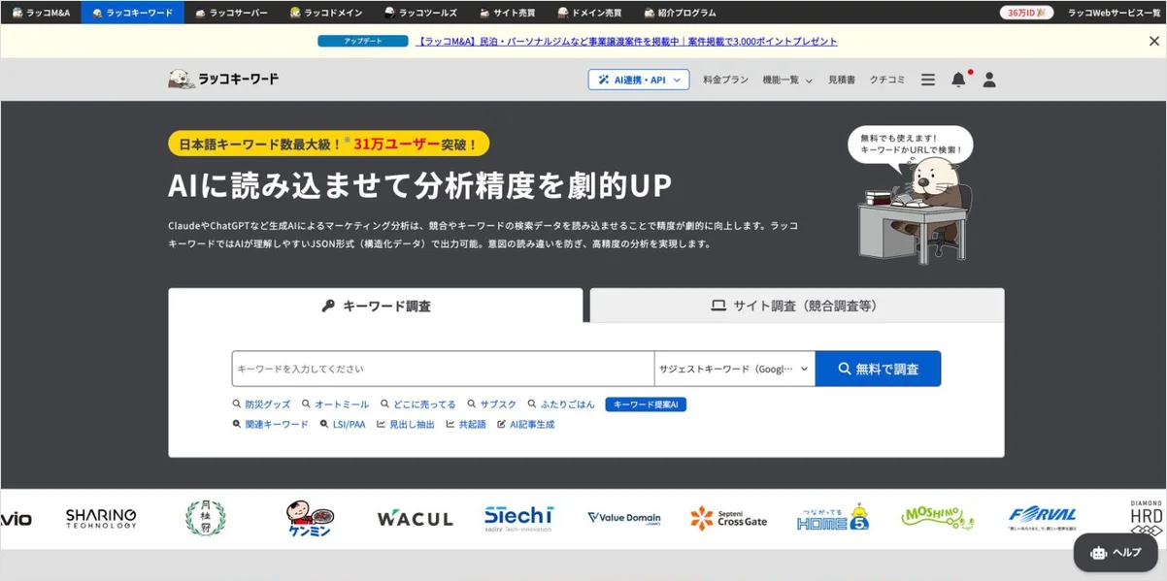The image size is (1167, 581).
Task: Open ラッコWebサービス一覧 link
Action: tap(1115, 13)
